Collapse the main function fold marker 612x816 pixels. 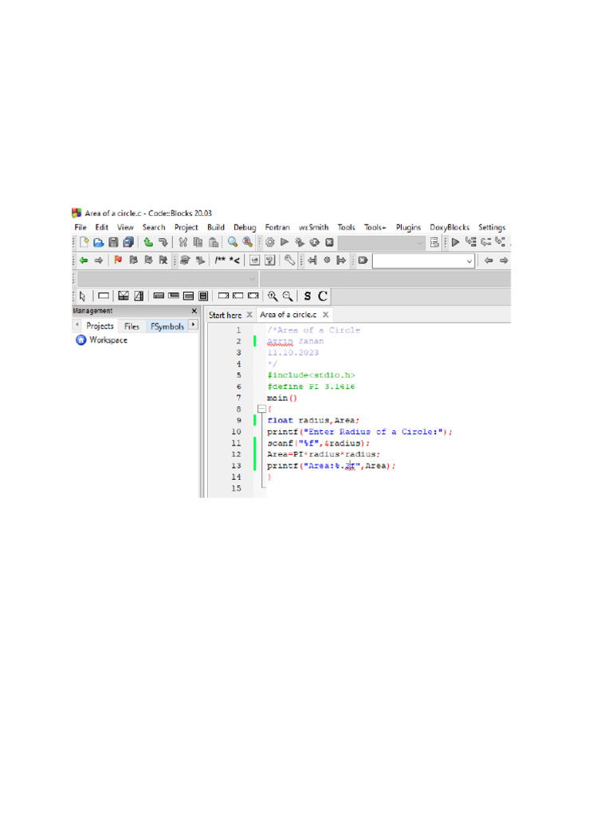[261, 409]
